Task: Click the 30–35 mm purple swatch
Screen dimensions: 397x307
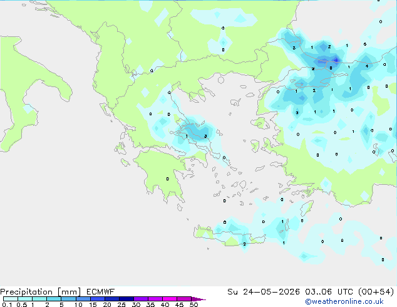Action: 141,299
